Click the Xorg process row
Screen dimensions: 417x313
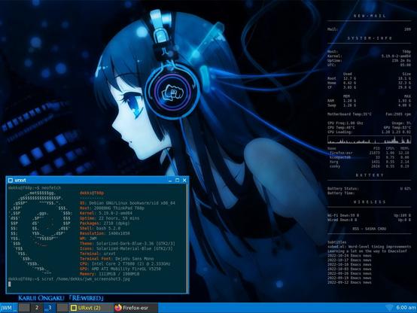click(x=369, y=162)
